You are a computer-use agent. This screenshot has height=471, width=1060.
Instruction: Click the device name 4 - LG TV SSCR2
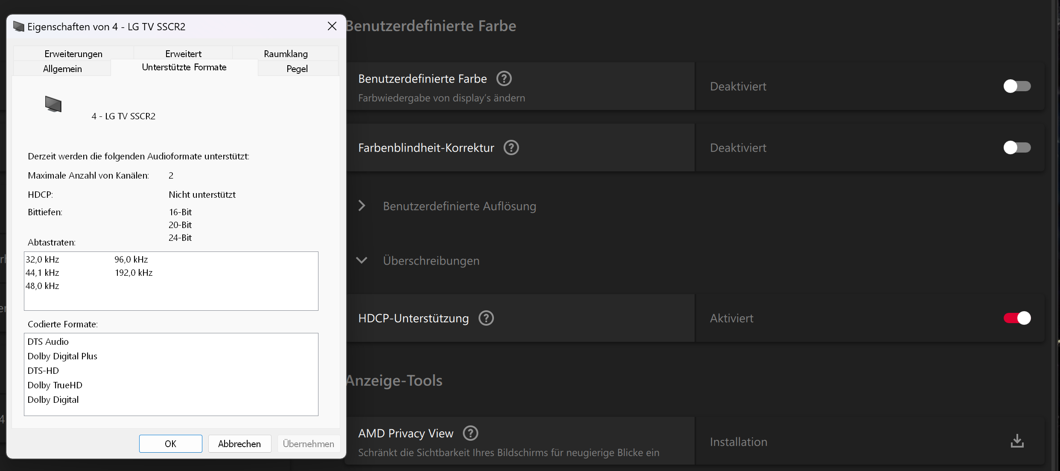coord(123,116)
